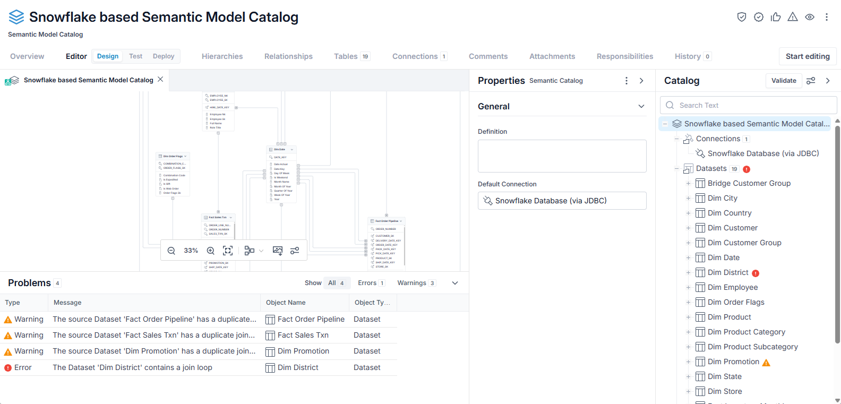Open the Tables tab

(351, 56)
